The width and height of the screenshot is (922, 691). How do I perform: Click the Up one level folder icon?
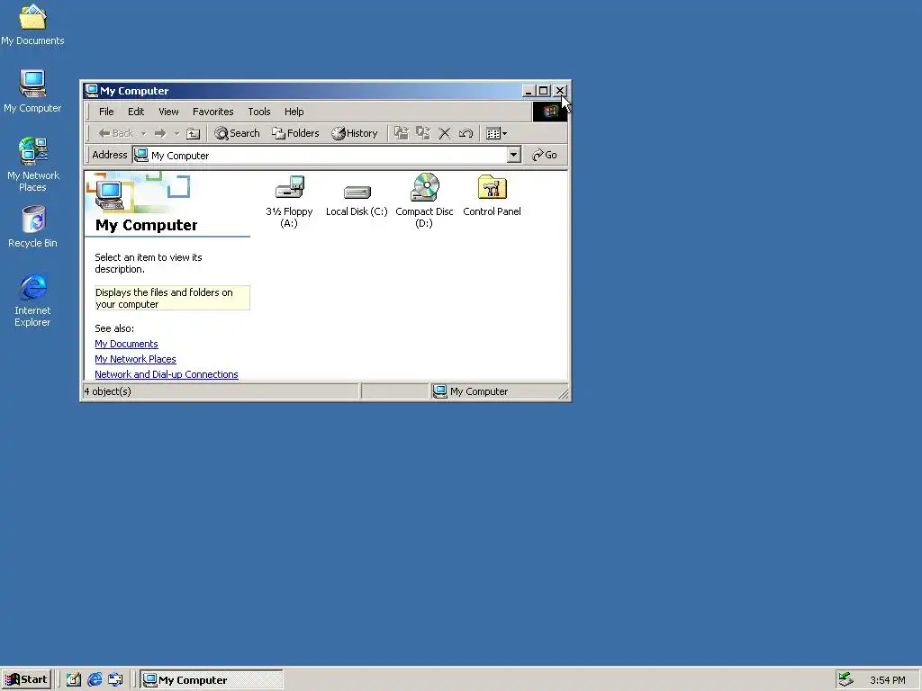(x=193, y=133)
